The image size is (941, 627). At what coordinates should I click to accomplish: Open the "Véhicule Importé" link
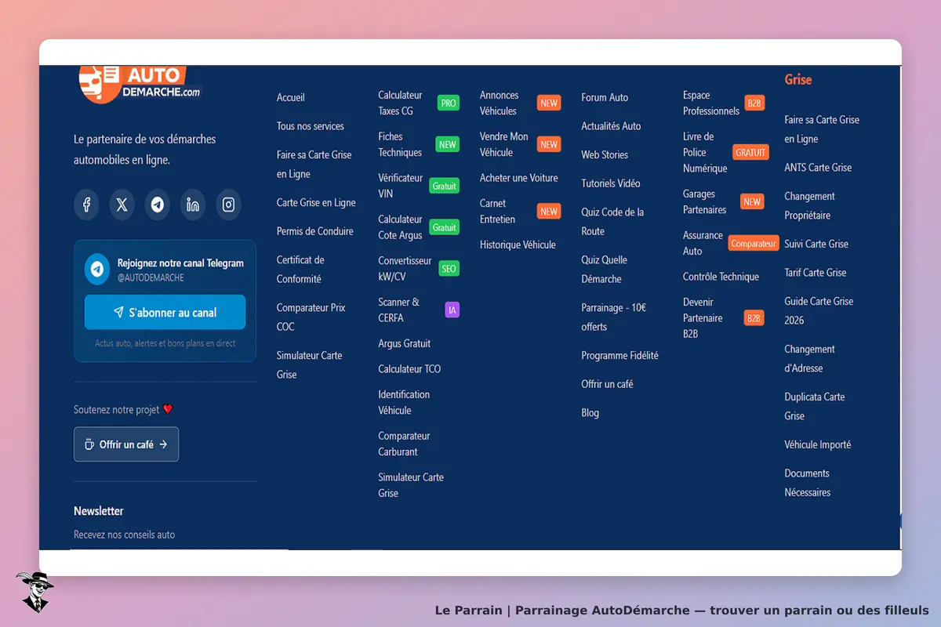(x=817, y=444)
